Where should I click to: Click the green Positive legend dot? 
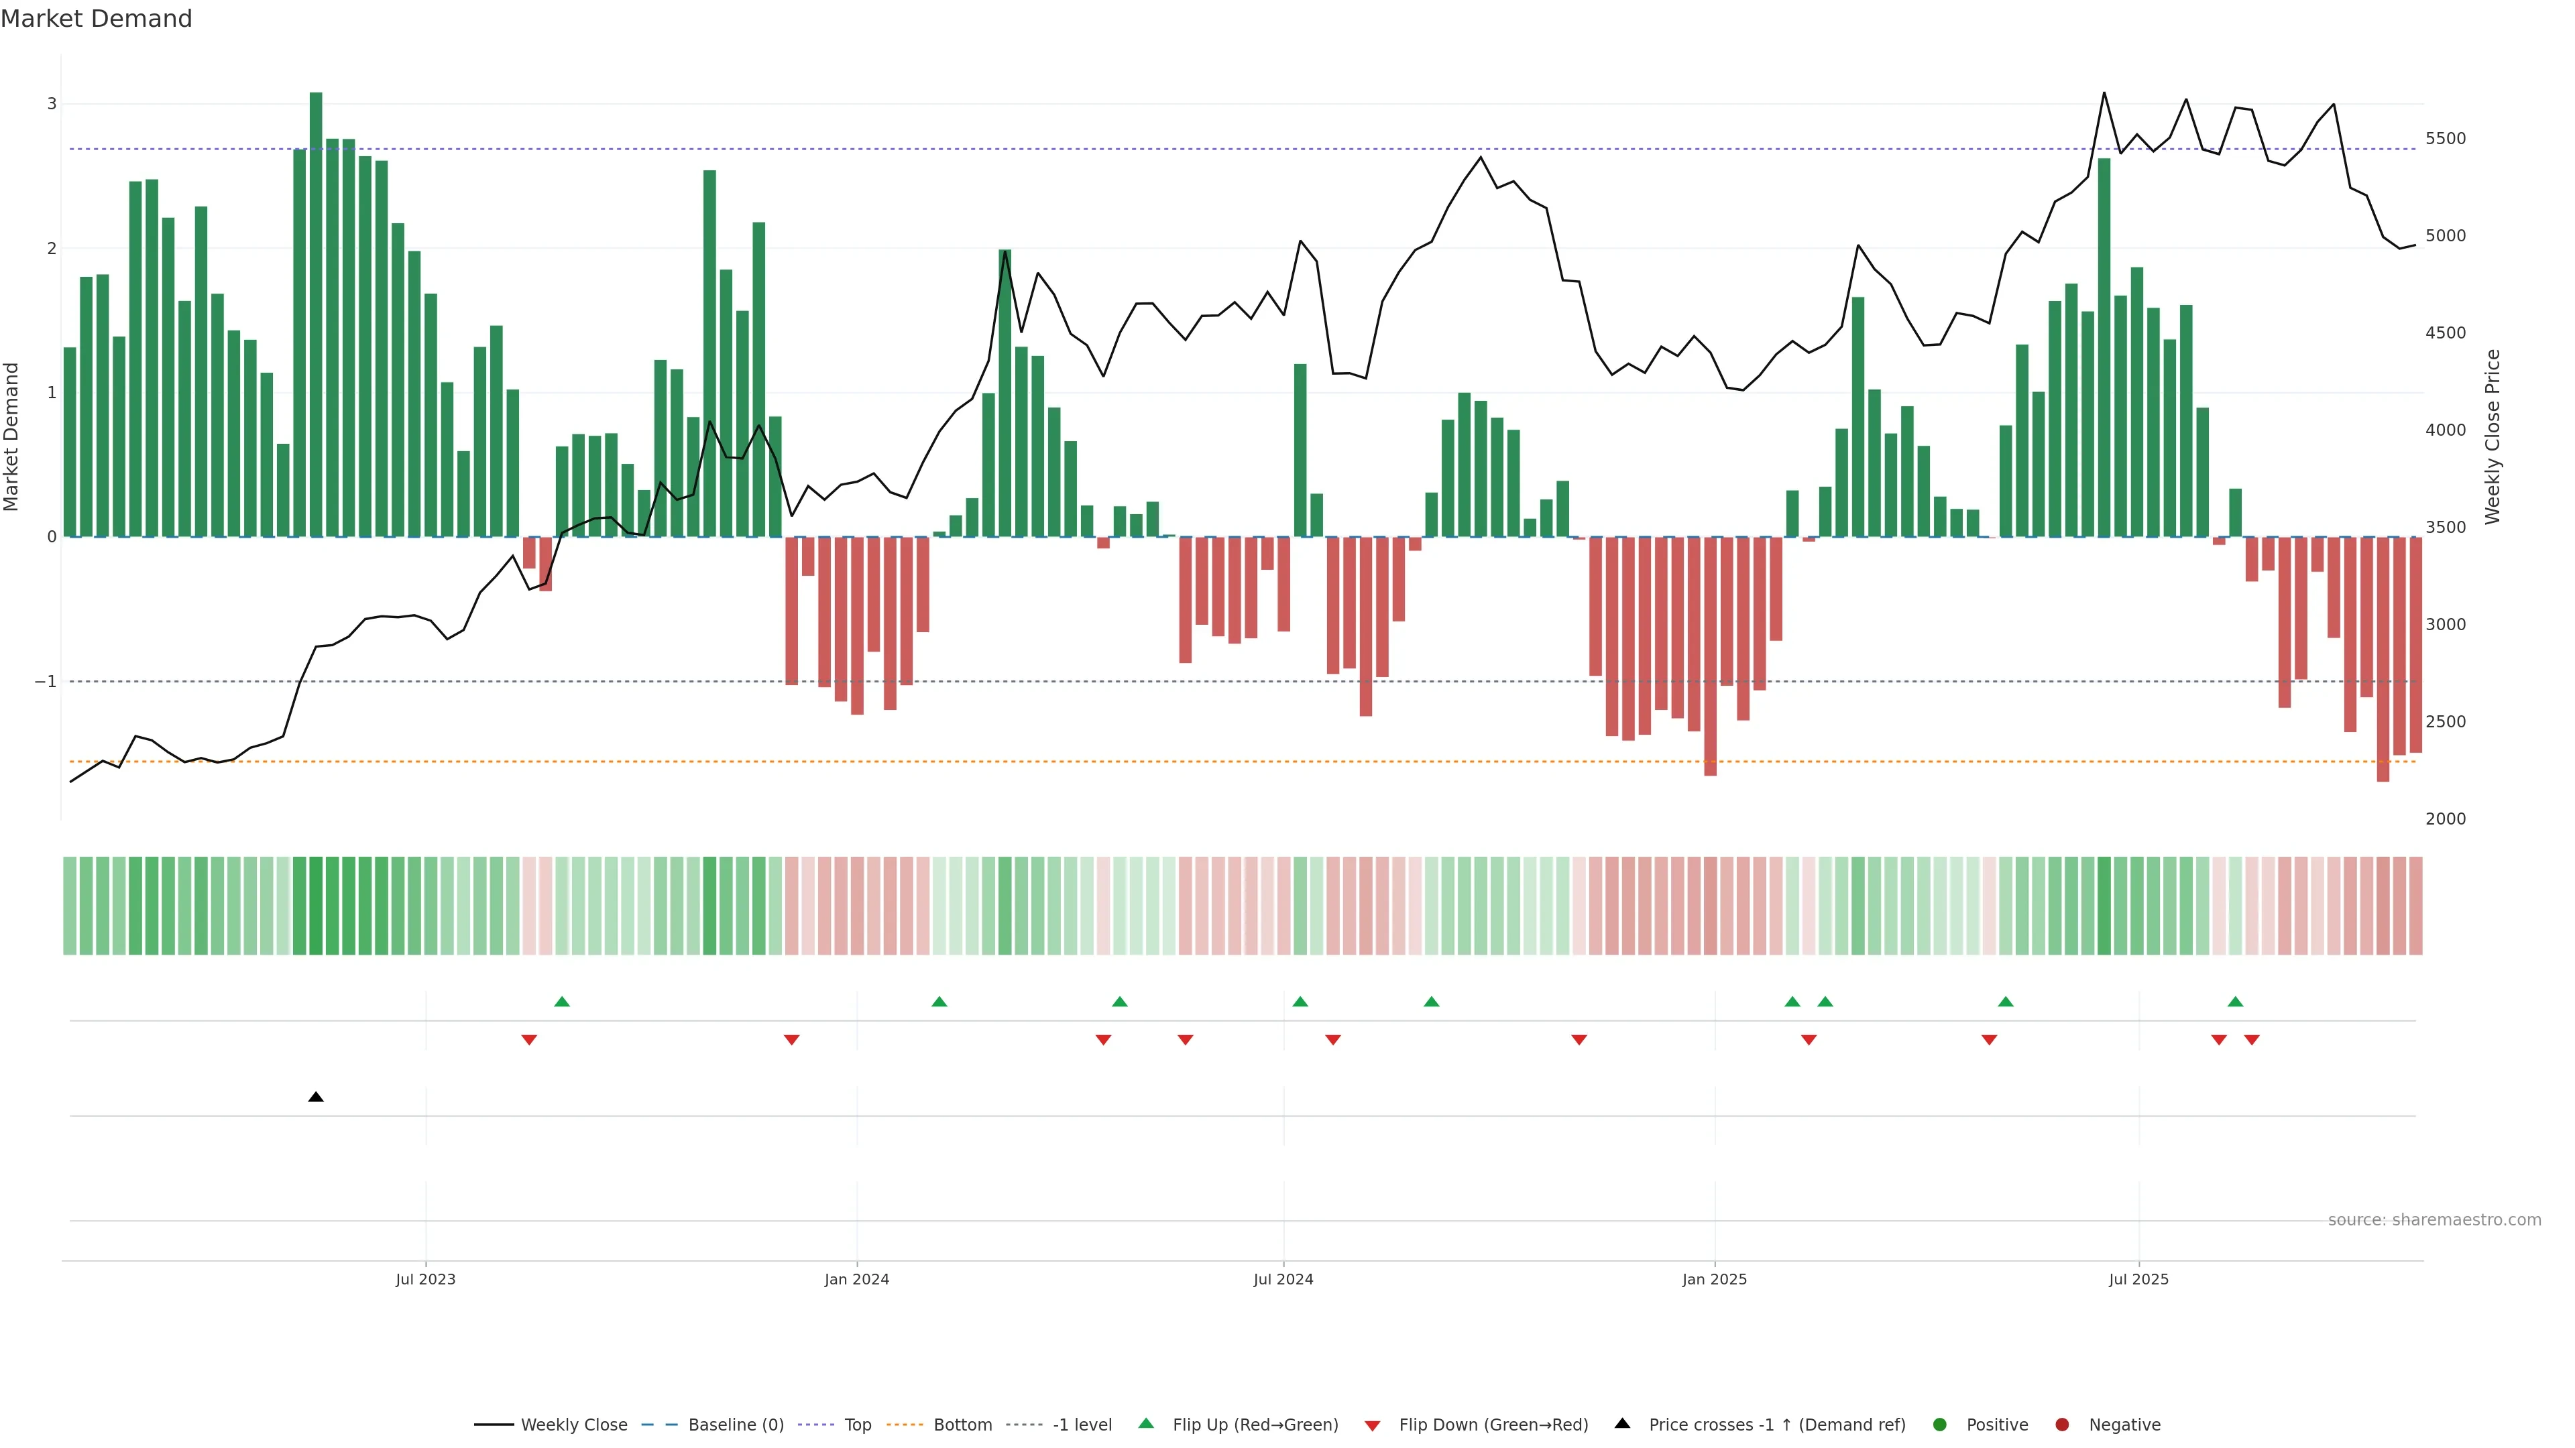[x=1940, y=1424]
